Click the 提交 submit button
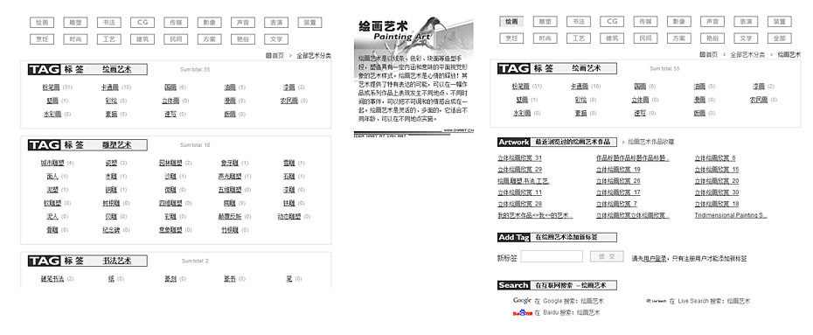 coord(607,256)
